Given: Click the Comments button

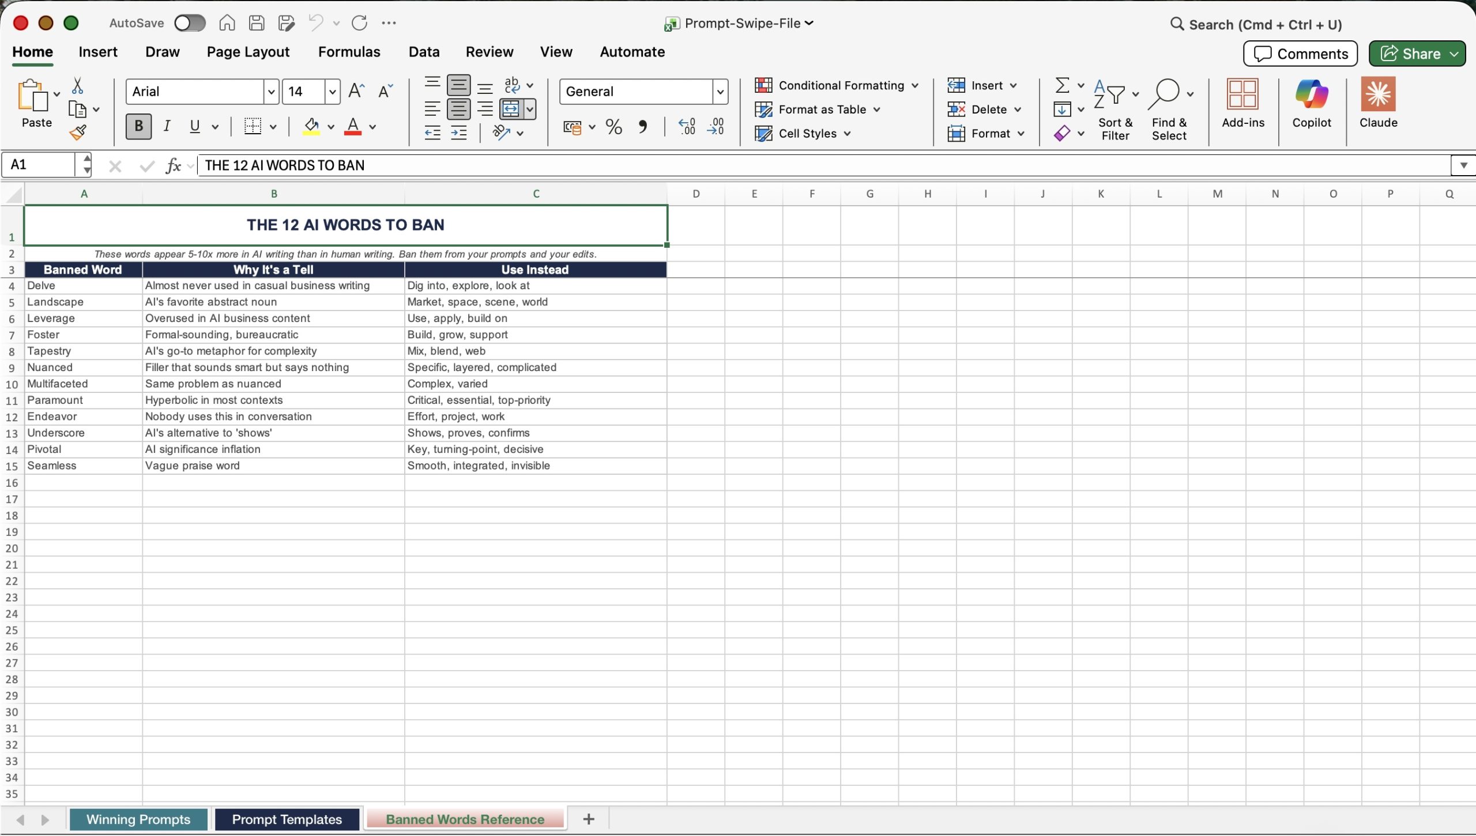Looking at the screenshot, I should (x=1300, y=54).
